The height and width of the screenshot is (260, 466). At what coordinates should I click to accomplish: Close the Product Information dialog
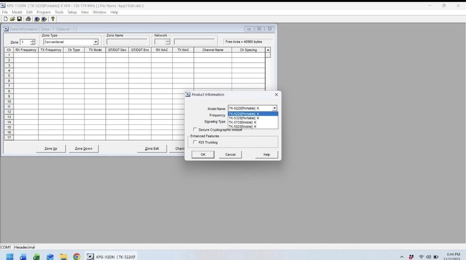pos(276,95)
